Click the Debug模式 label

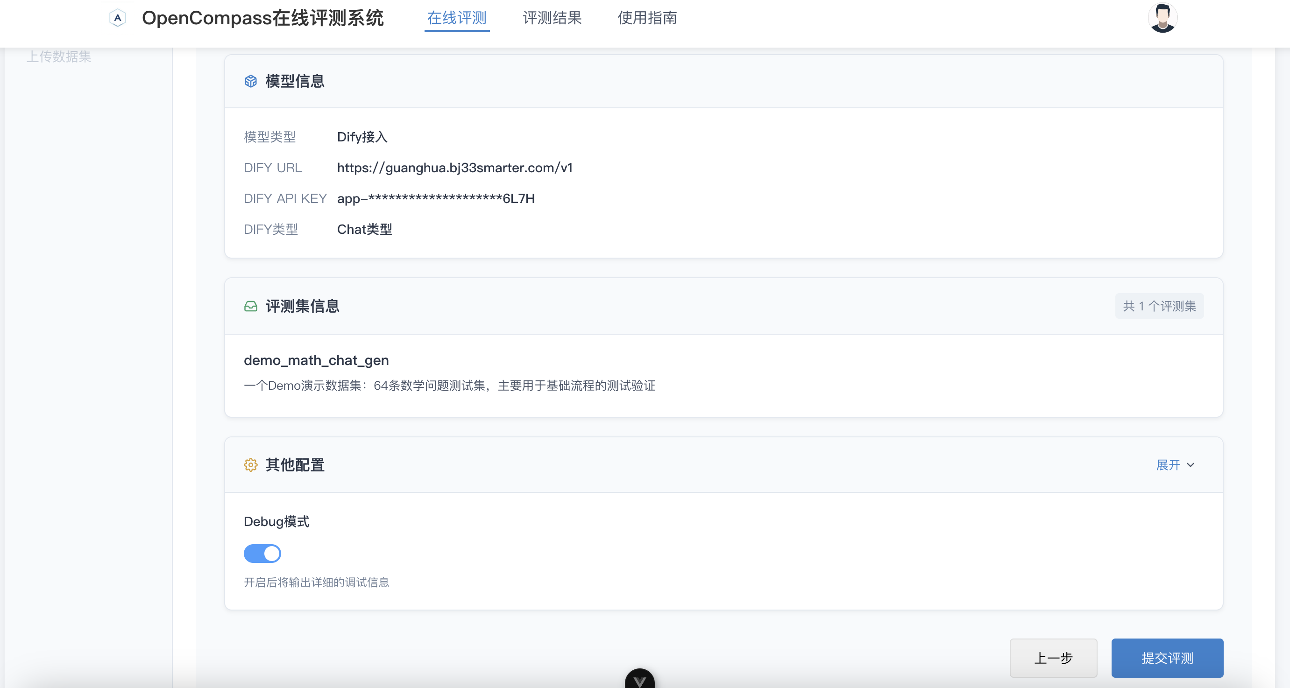276,521
